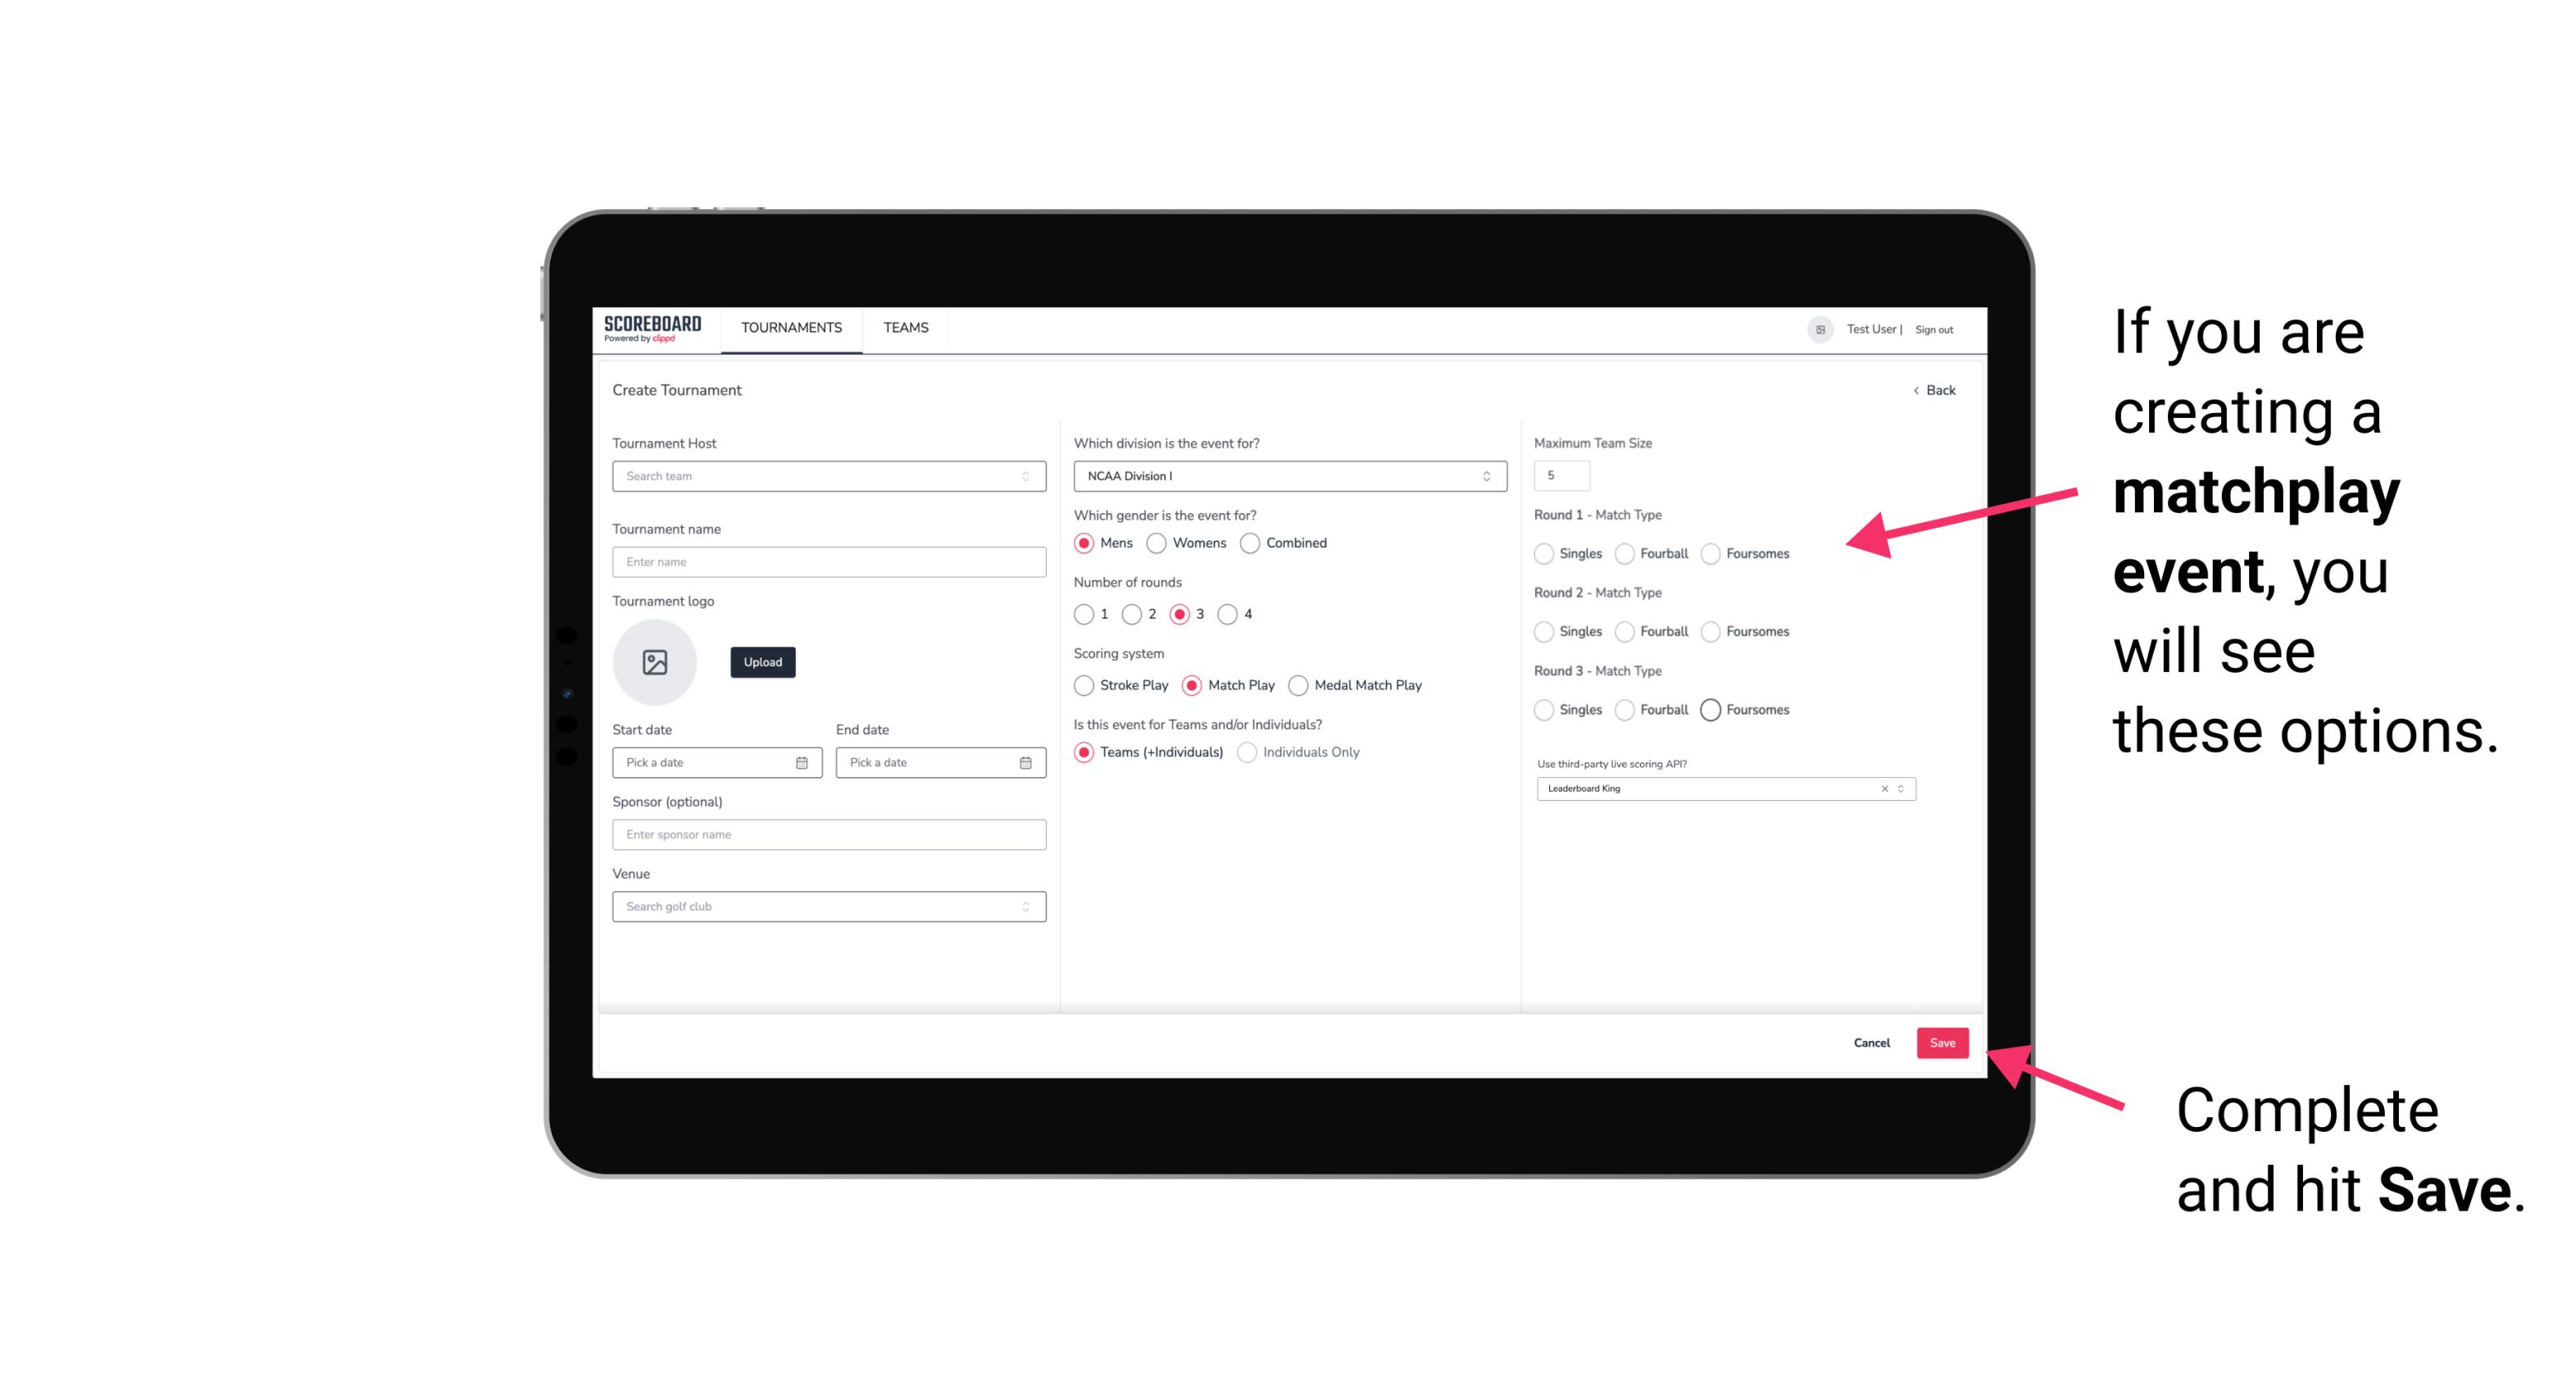The height and width of the screenshot is (1386, 2576).
Task: Click the Upload tournament logo button
Action: pos(762,662)
